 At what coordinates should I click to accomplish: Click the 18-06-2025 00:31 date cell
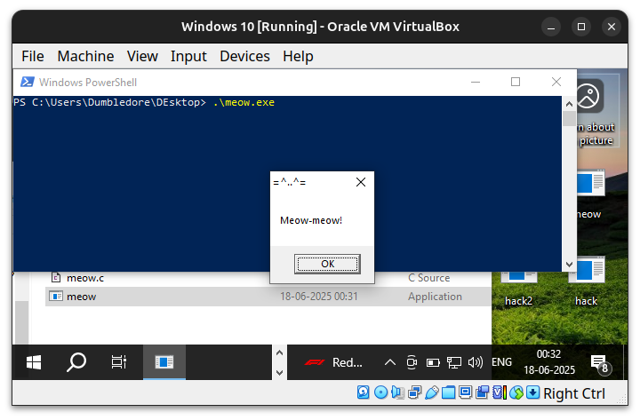click(x=319, y=297)
